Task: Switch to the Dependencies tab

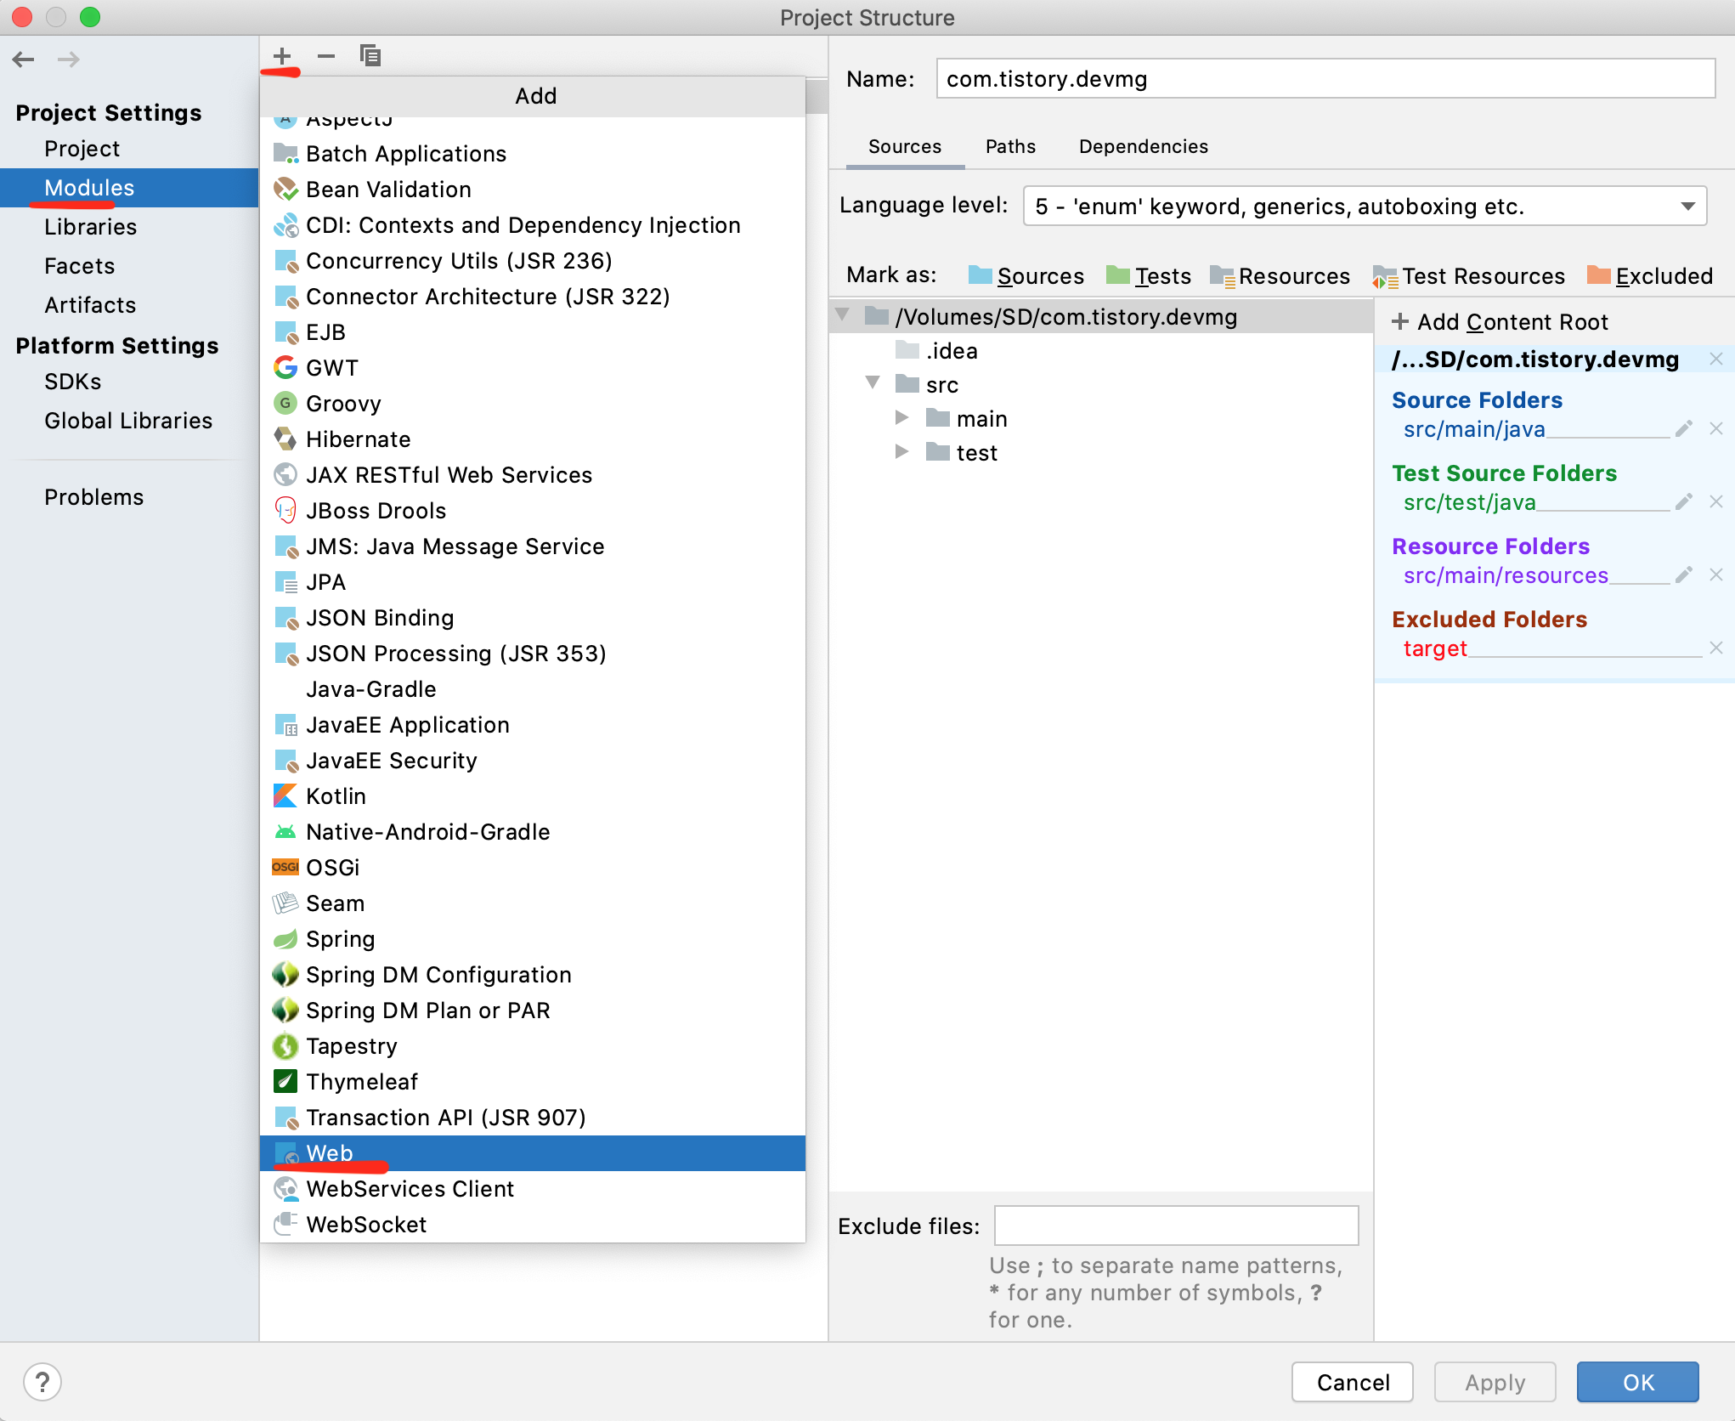Action: coord(1143,146)
